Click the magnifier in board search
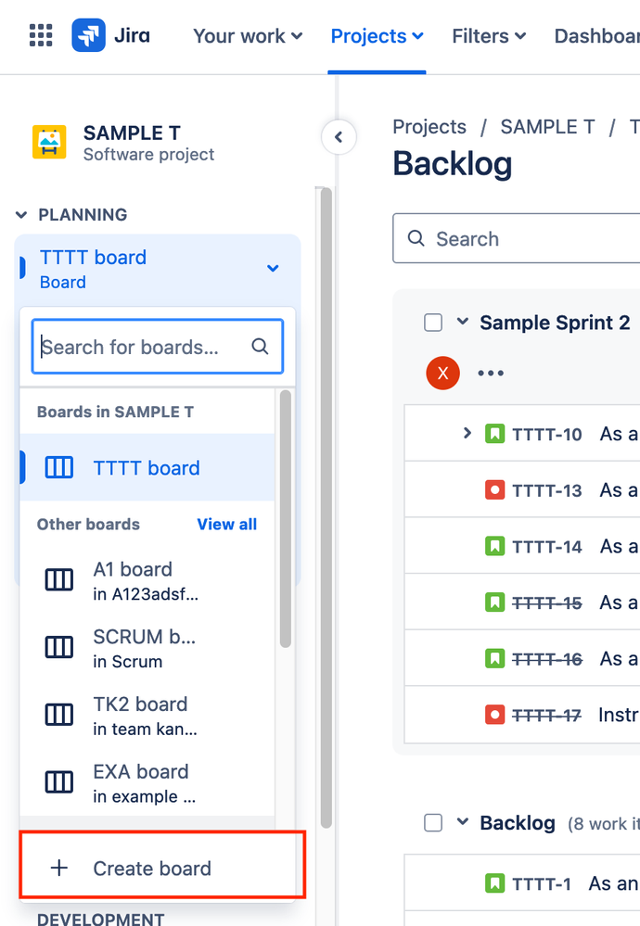Screen dimensions: 640x926 pyautogui.click(x=260, y=346)
